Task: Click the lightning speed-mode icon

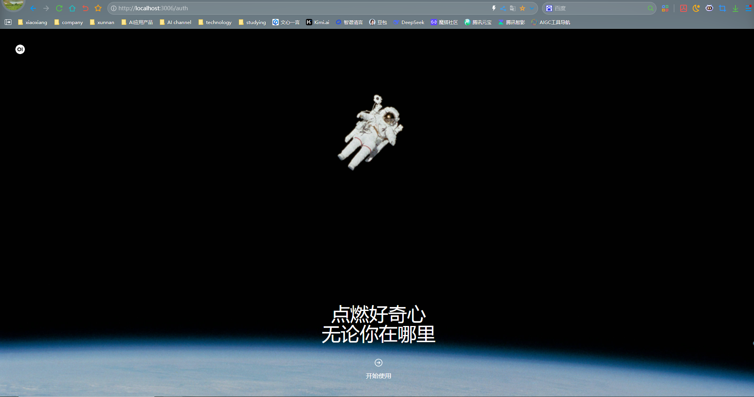Action: (494, 8)
